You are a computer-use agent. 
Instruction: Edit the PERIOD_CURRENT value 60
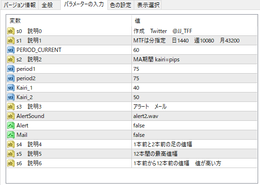click(x=195, y=50)
